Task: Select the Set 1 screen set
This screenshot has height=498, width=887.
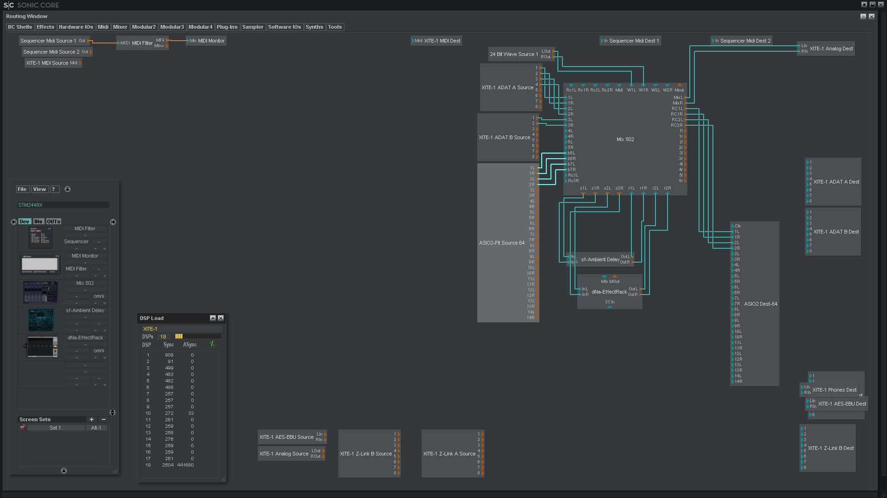Action: 56,428
